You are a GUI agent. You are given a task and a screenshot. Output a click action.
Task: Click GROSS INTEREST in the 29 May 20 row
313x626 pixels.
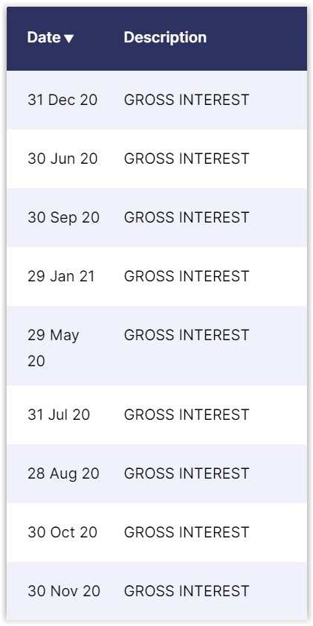[x=187, y=335]
